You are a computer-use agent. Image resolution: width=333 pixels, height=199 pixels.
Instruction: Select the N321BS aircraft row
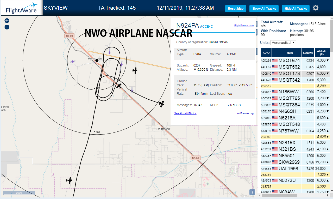295,149
